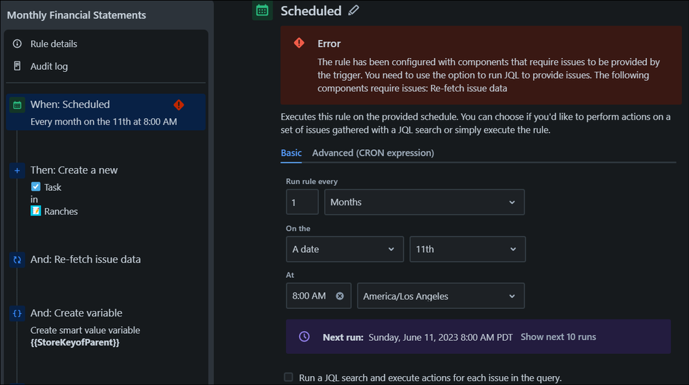This screenshot has width=689, height=385.
Task: Click the Re-fetch issue data refresh icon
Action: [17, 260]
